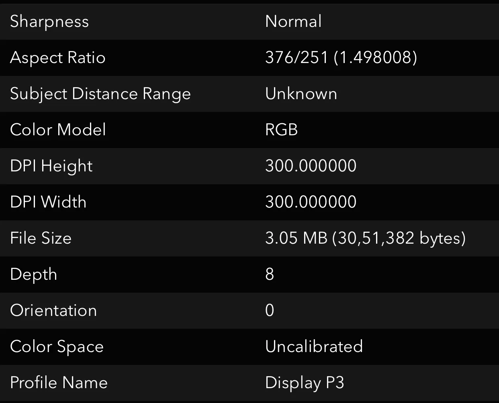Select the Subject Distance Range row

[x=100, y=94]
